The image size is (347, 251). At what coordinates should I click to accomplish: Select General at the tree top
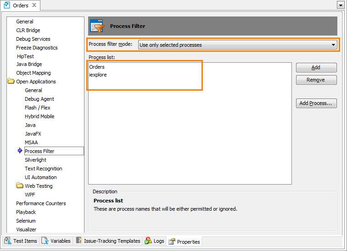(25, 22)
